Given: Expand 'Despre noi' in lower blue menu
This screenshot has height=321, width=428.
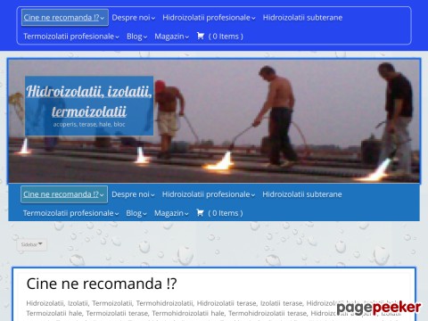Looking at the screenshot, I should point(133,194).
